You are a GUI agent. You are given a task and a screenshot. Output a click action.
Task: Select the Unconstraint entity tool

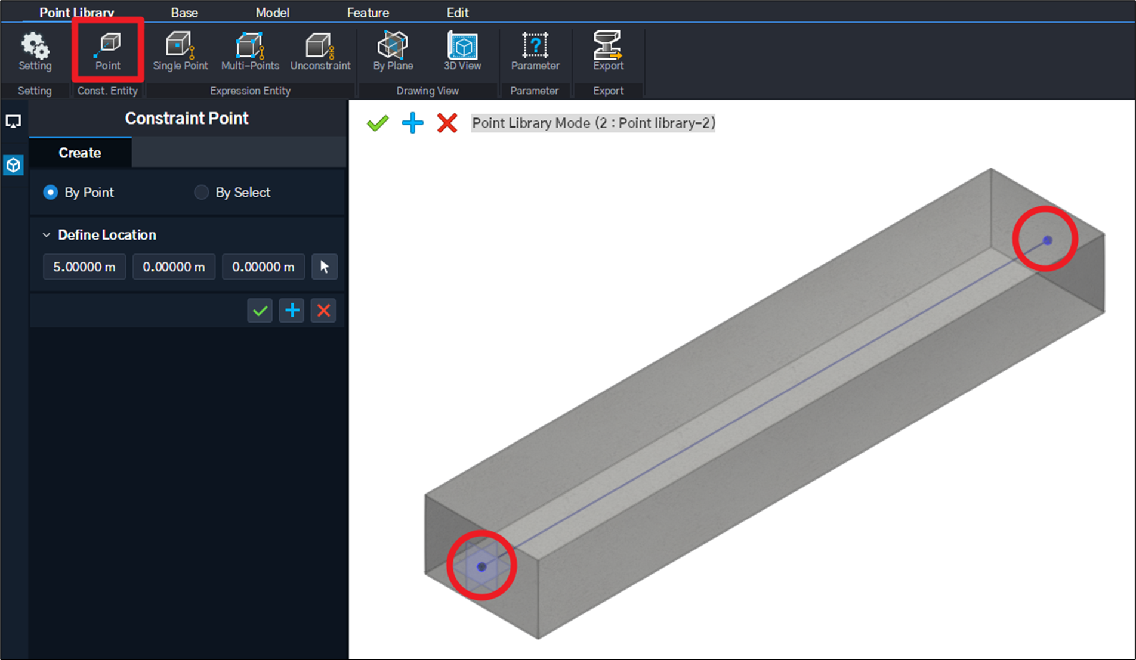(320, 51)
